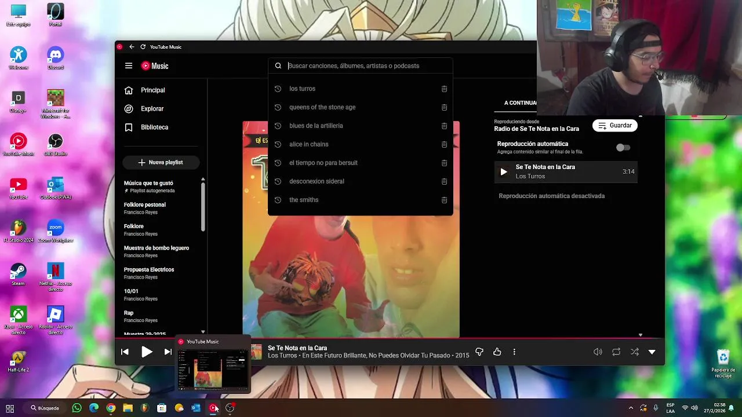The width and height of the screenshot is (742, 417).
Task: Open the player's more options menu
Action: (x=514, y=352)
